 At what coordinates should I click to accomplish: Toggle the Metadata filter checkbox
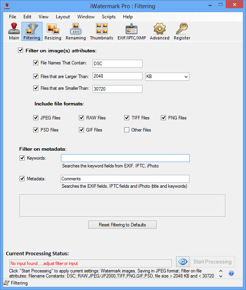tap(22, 179)
